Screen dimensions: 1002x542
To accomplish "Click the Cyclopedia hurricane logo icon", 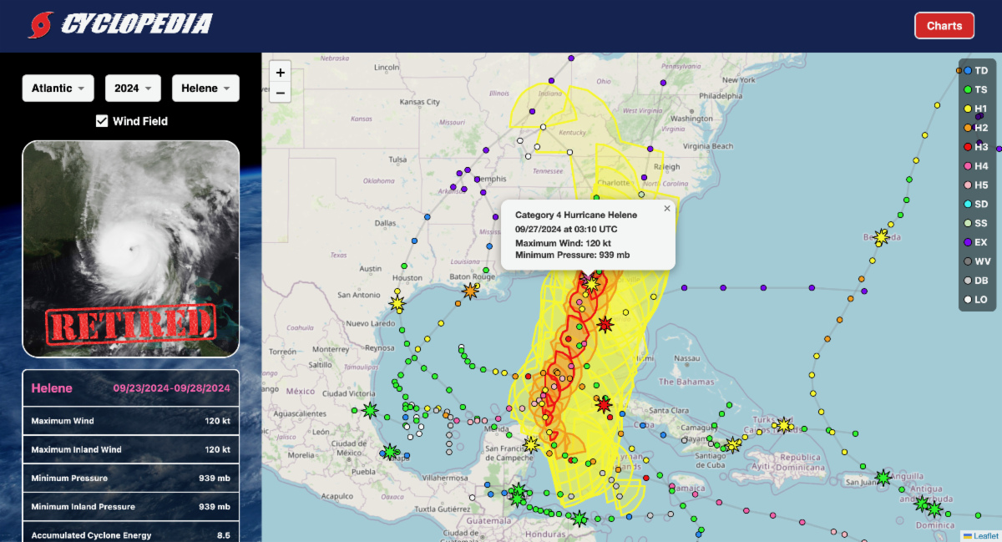I will point(40,25).
